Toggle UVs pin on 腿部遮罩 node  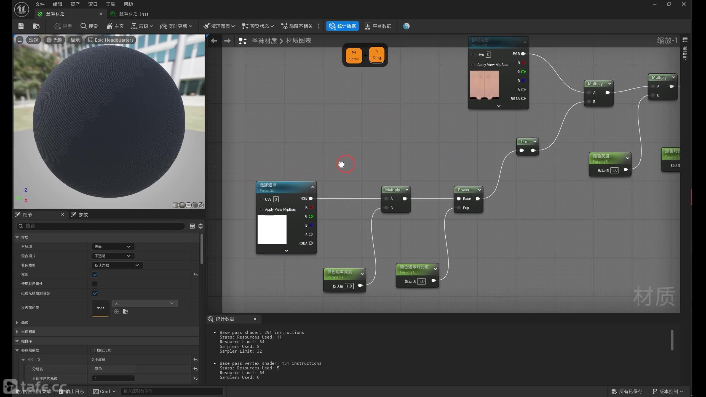(x=261, y=199)
